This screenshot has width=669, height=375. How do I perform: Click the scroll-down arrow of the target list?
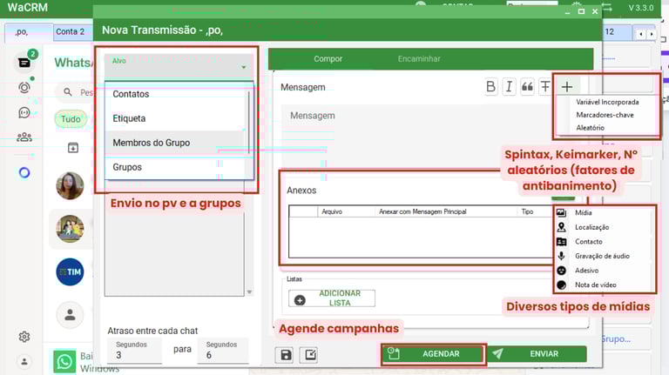tap(250, 292)
